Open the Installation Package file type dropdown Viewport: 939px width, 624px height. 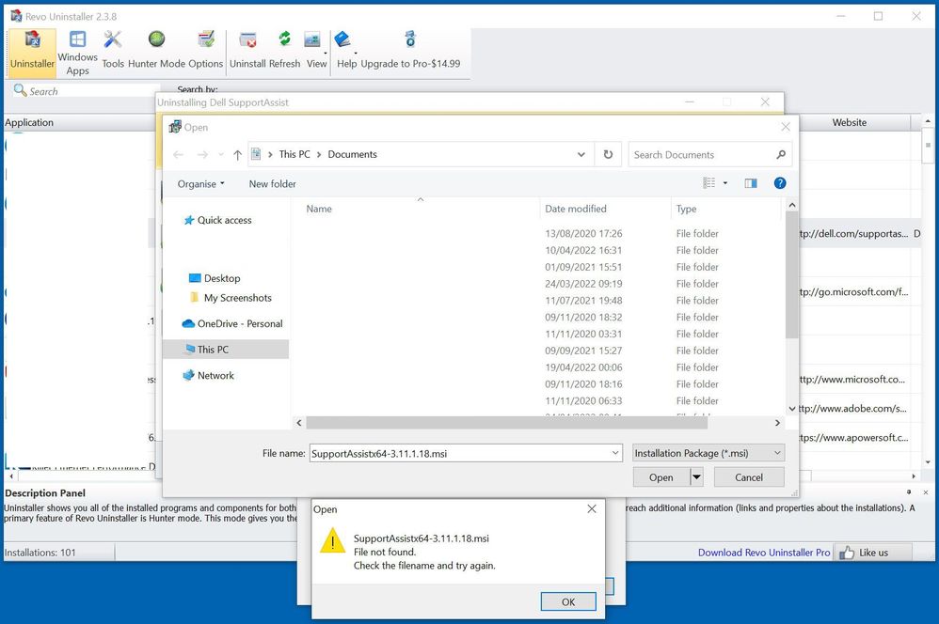708,453
